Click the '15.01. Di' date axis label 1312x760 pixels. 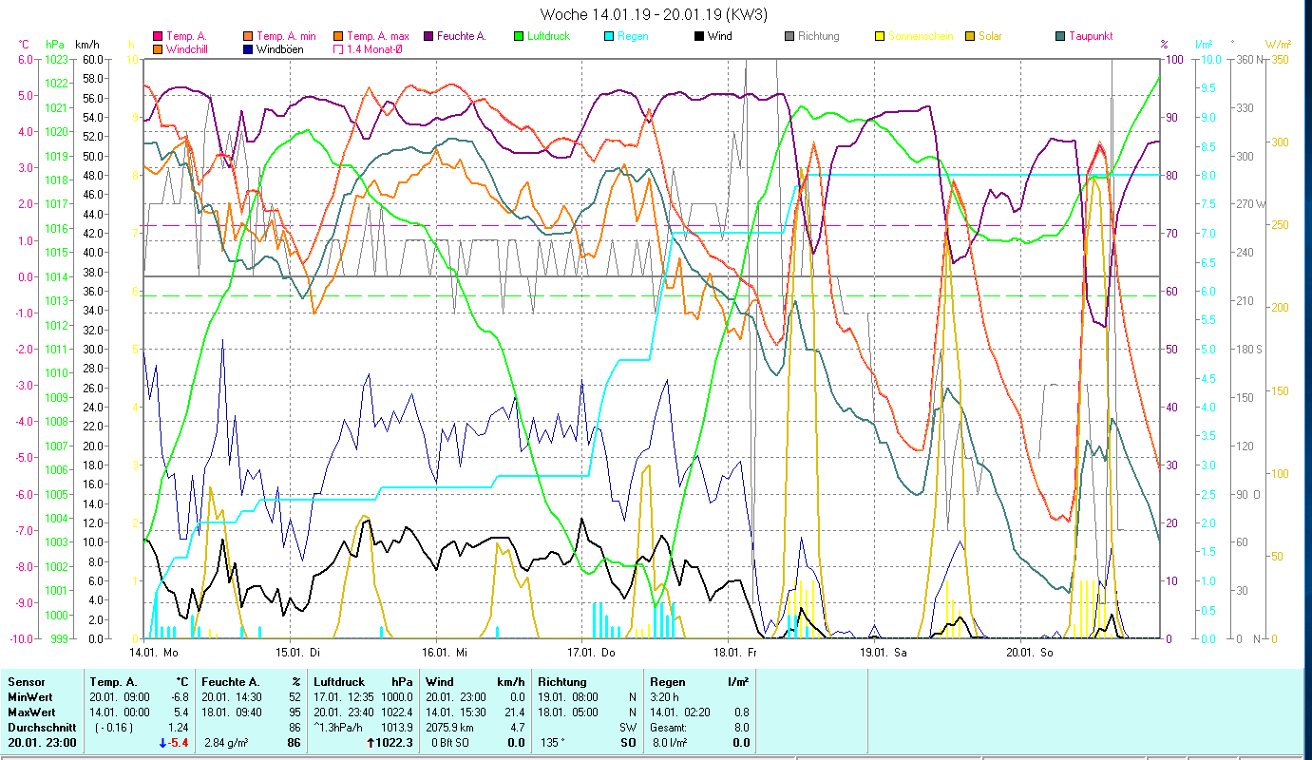click(x=299, y=653)
